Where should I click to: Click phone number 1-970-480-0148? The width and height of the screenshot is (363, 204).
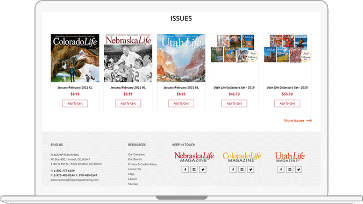point(65,176)
